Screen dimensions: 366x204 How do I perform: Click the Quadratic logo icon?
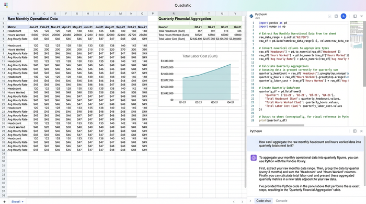(6, 5)
